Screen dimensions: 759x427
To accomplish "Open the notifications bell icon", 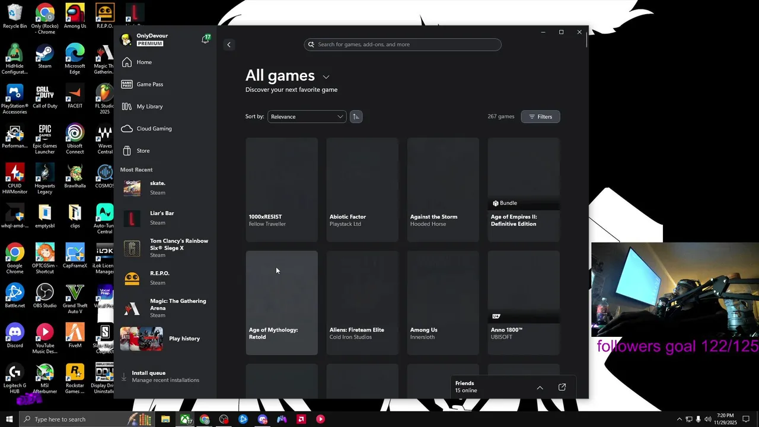I will coord(205,39).
